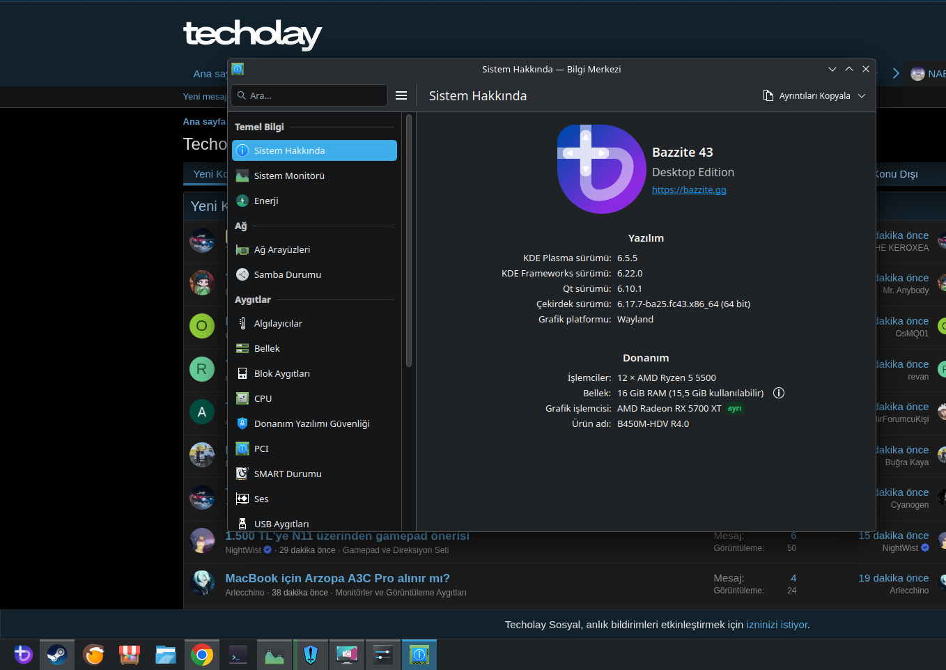This screenshot has width=946, height=670.
Task: Click the Bazzite logo image
Action: 602,169
